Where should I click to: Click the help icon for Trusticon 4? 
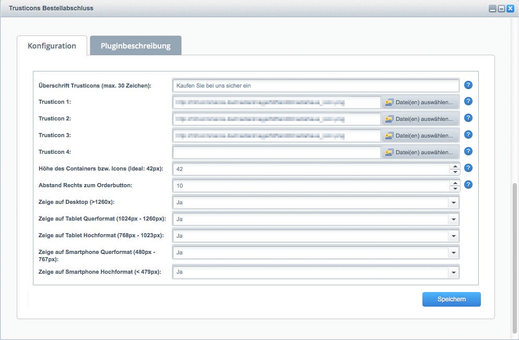(468, 151)
